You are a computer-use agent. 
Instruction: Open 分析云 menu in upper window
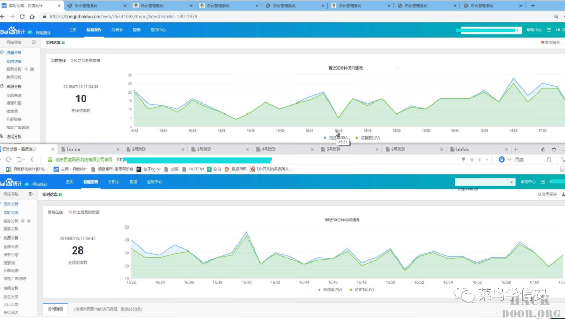[x=117, y=30]
